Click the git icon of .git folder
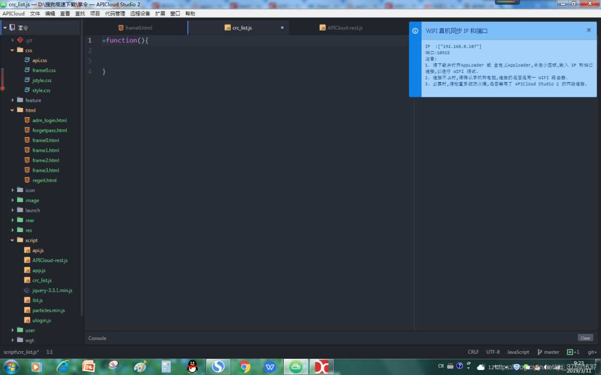This screenshot has width=601, height=375. tap(20, 40)
